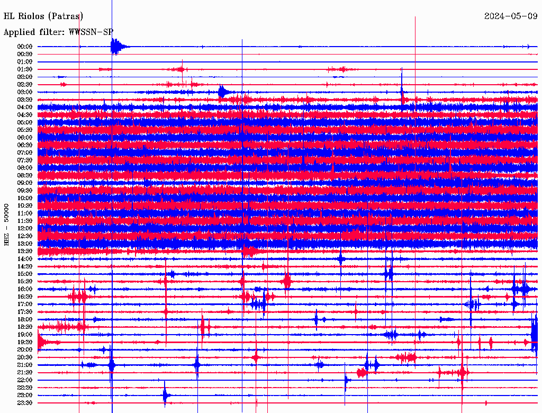Screen dimensions: 542x413
Task: Click the '19:00' time label
Action: 25,335
